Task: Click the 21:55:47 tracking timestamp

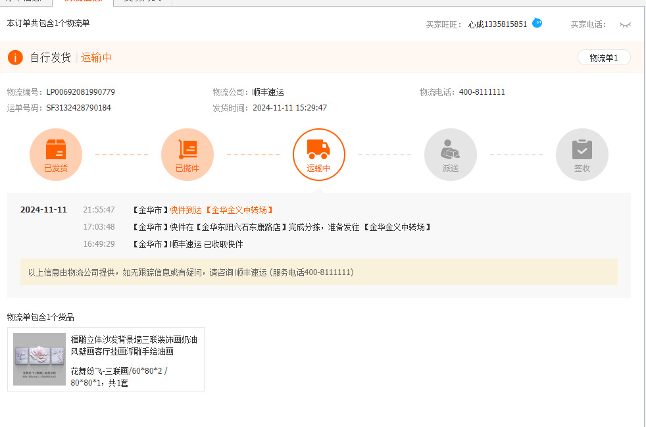Action: (99, 210)
